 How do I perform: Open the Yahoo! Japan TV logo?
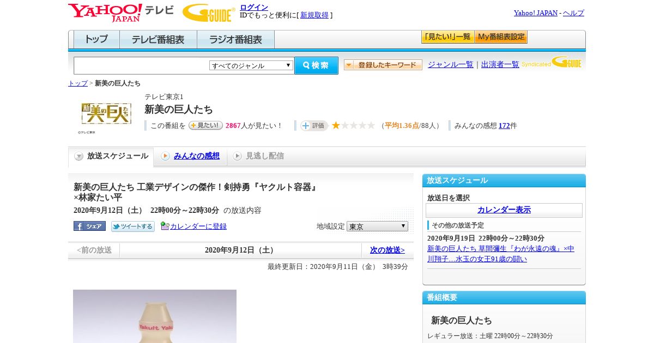[x=121, y=13]
